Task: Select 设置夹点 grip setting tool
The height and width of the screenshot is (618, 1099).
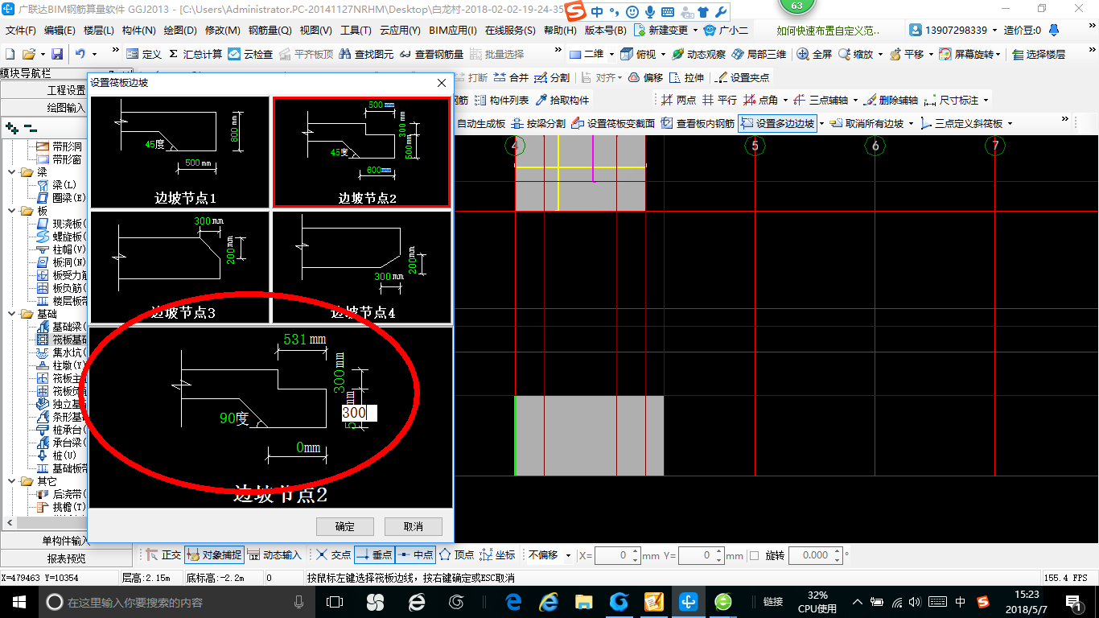Action: click(x=742, y=77)
